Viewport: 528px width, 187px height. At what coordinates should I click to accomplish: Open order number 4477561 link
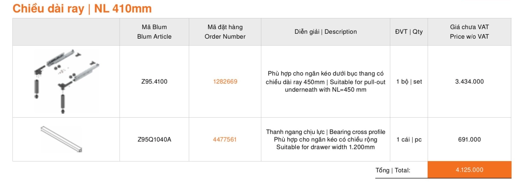coord(225,140)
